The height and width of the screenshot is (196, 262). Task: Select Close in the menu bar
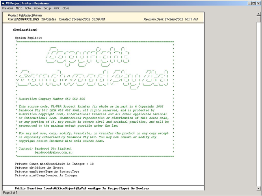pyautogui.click(x=66, y=8)
